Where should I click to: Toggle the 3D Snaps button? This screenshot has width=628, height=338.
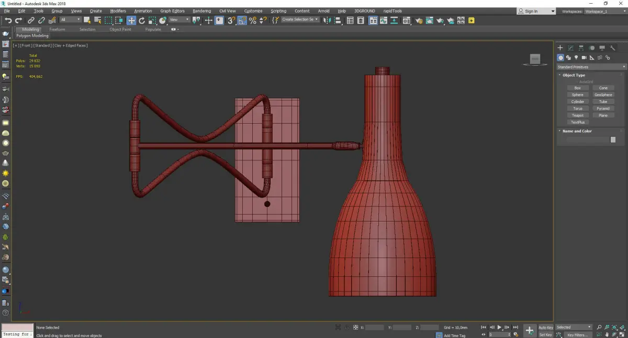231,20
